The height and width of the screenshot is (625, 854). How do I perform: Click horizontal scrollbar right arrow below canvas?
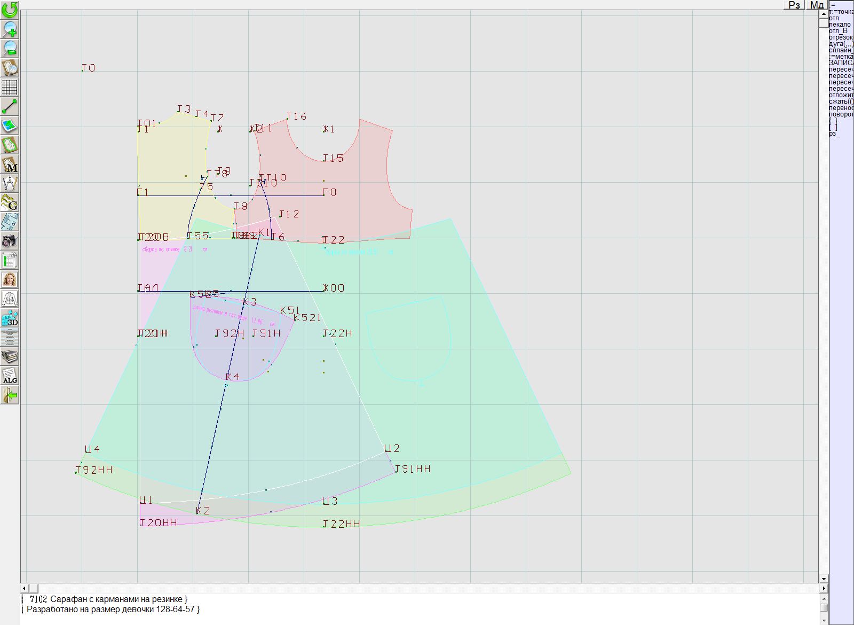824,588
